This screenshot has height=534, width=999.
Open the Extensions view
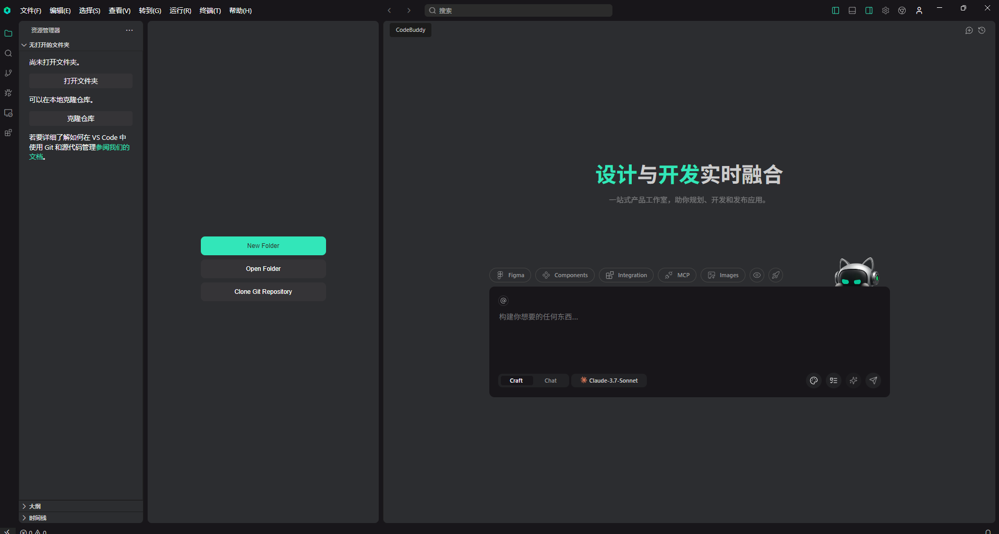click(x=8, y=133)
